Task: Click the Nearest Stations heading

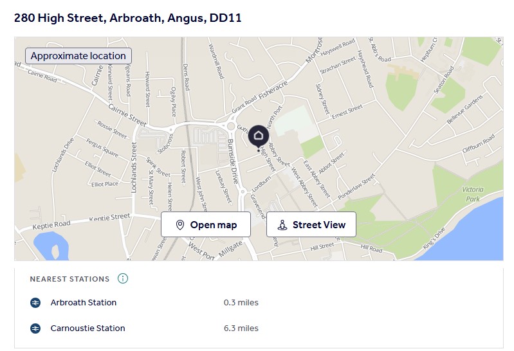Action: [70, 279]
